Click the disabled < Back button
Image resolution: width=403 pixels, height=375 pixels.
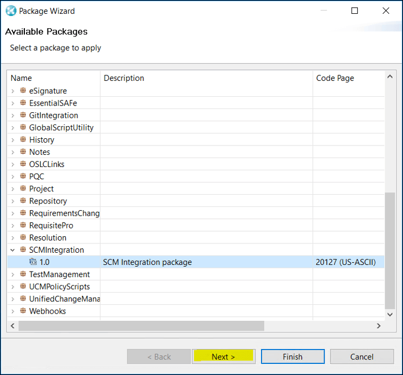tap(159, 357)
